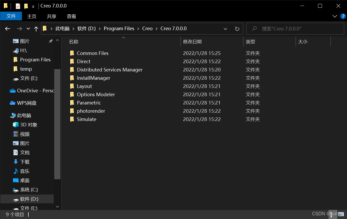Refresh the folder with the refresh button
The height and width of the screenshot is (219, 347).
237,29
